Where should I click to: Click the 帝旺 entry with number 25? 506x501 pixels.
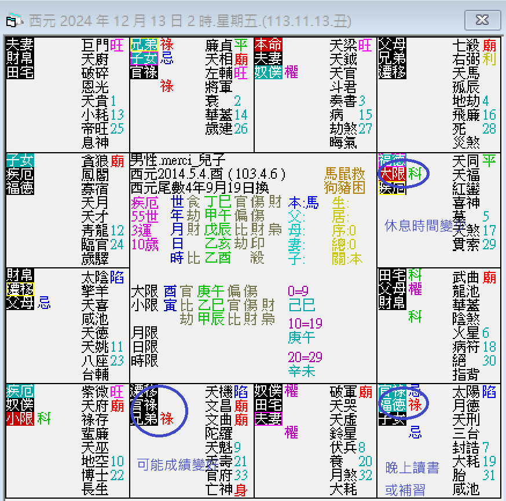point(102,128)
